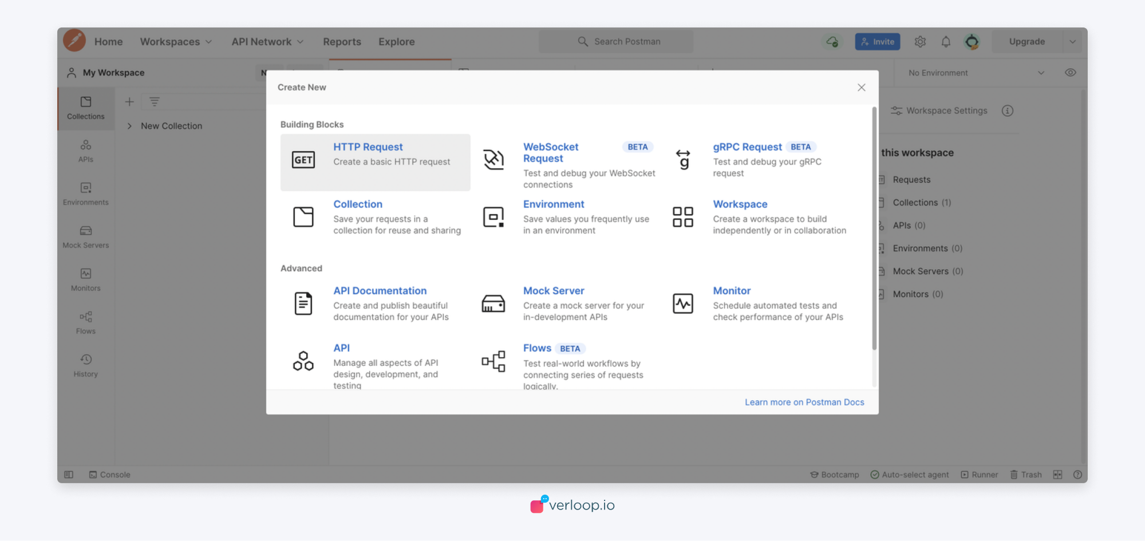Click the plus icon to add collection
Viewport: 1145px width, 541px height.
click(x=129, y=102)
